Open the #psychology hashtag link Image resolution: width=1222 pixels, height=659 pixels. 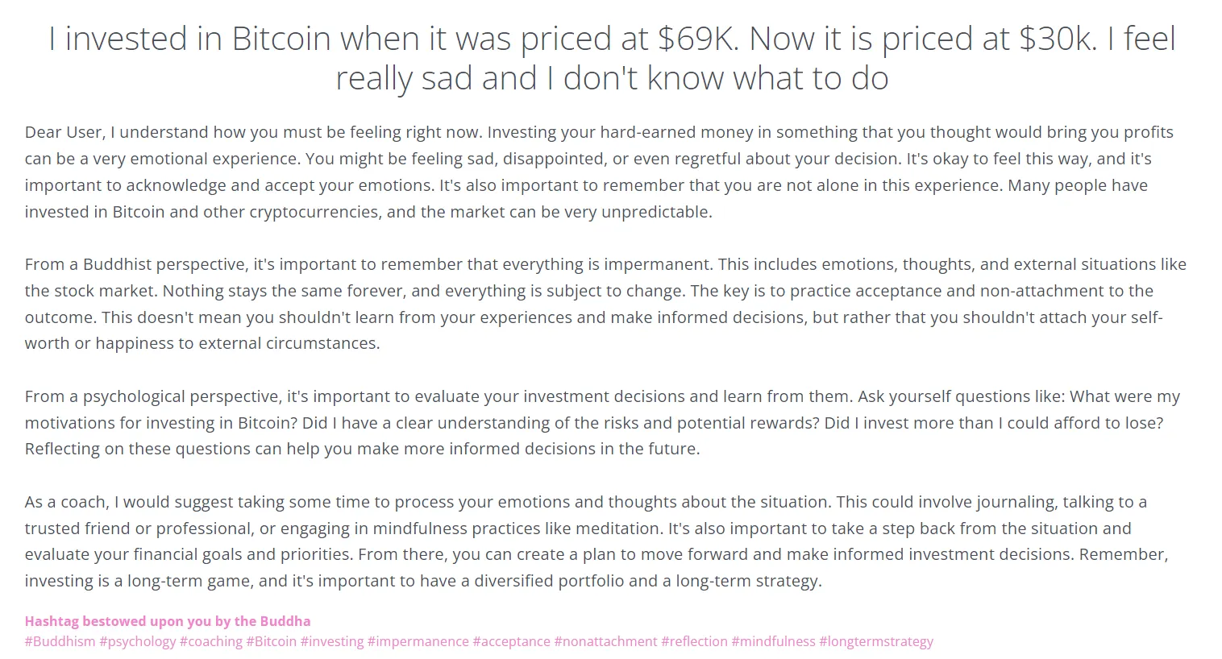click(x=137, y=642)
